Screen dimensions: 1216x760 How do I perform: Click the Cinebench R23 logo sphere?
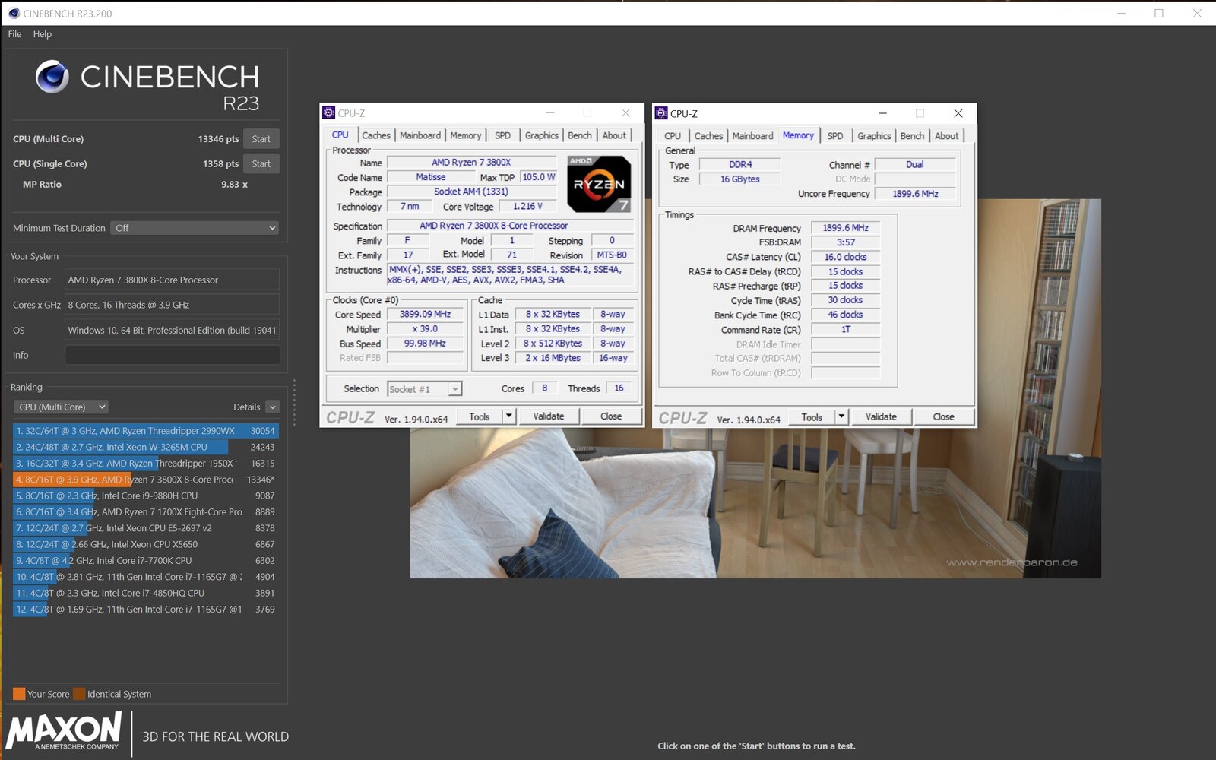[x=52, y=77]
